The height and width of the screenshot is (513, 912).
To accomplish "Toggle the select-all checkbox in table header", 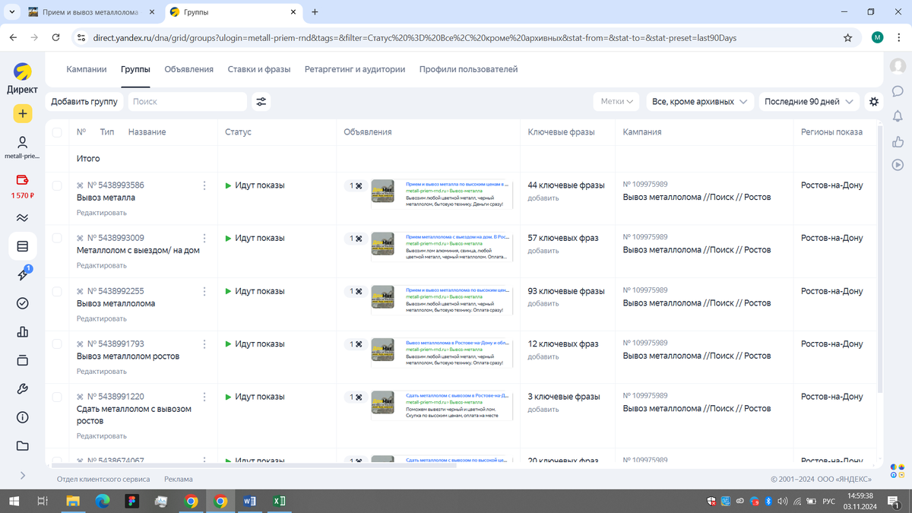I will (57, 132).
